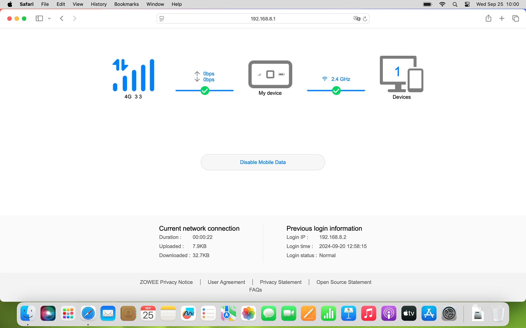Disable Mobile Data
Image resolution: width=526 pixels, height=328 pixels.
[263, 162]
